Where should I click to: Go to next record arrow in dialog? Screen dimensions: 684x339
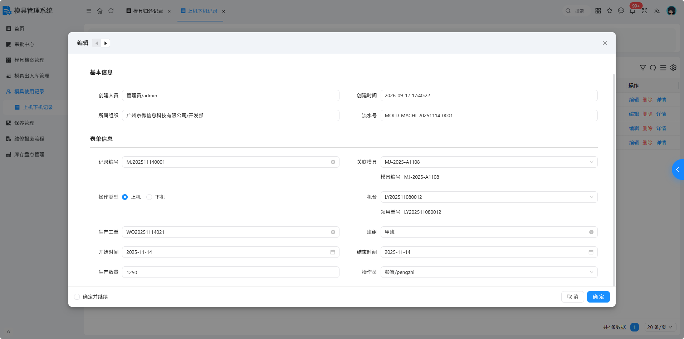[x=106, y=43]
